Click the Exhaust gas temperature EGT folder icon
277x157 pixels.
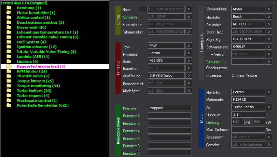click(9, 32)
